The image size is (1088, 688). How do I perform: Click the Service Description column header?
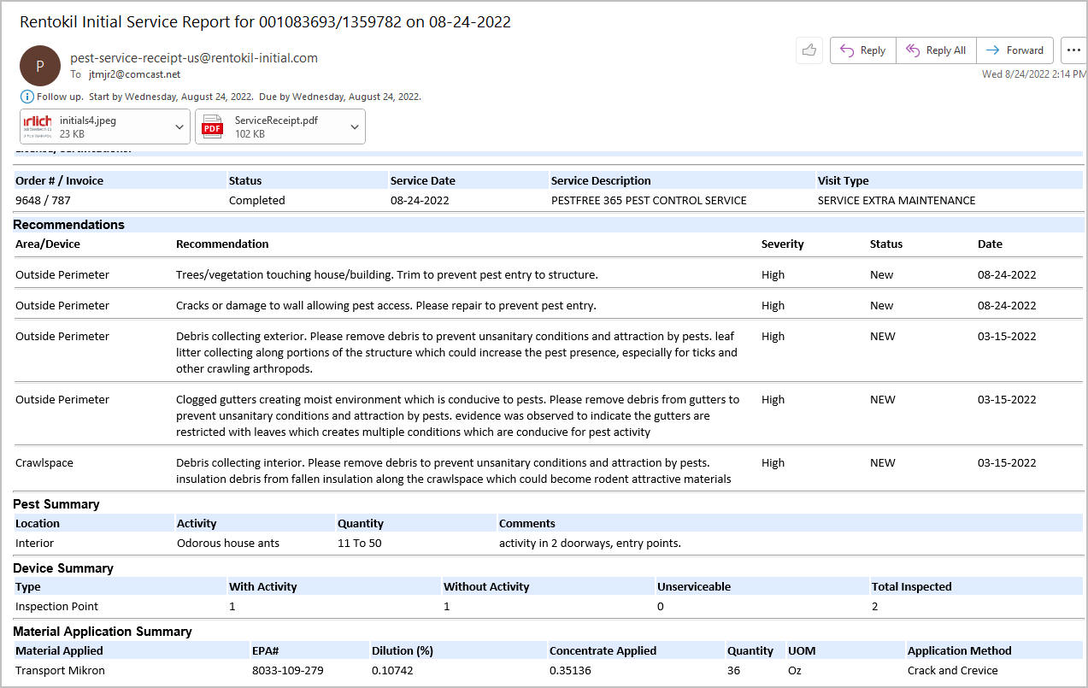coord(601,180)
